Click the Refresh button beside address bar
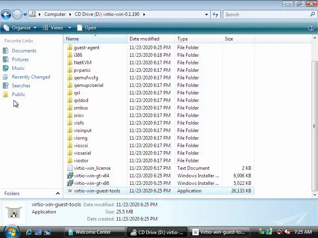Image resolution: width=318 pixels, height=238 pixels. click(x=215, y=14)
